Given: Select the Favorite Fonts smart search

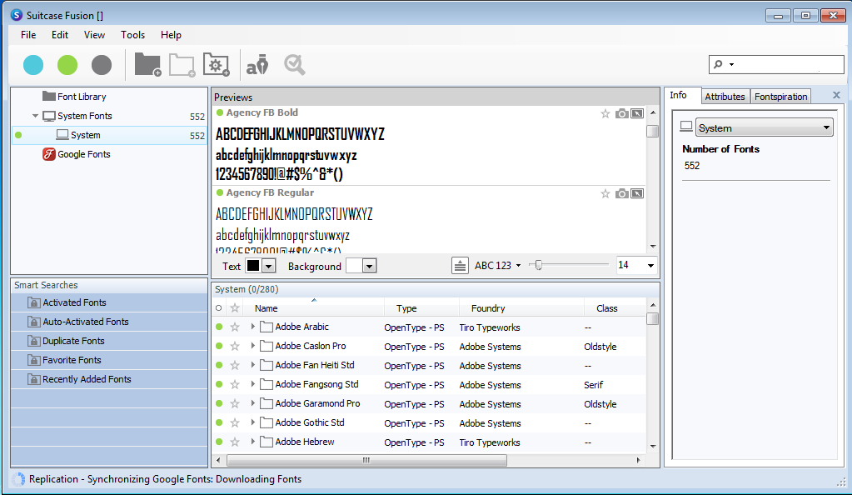Looking at the screenshot, I should [109, 360].
